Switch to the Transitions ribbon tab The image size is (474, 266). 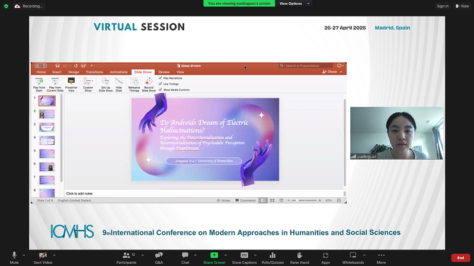pos(94,72)
